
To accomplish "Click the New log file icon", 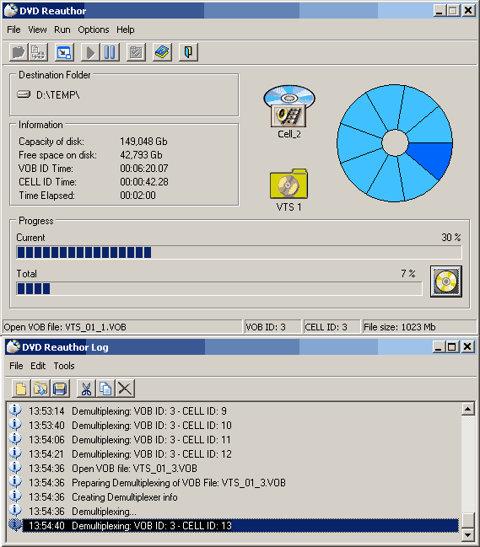I will tap(21, 389).
